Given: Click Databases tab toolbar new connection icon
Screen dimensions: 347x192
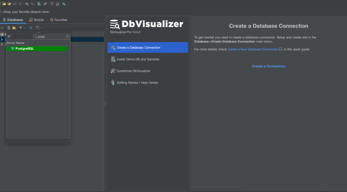Looking at the screenshot, I should 9,28.
